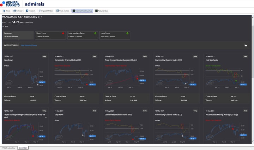Switch to the Connect sheet tab
Image resolution: width=254 pixels, height=150 pixels.
(23, 148)
